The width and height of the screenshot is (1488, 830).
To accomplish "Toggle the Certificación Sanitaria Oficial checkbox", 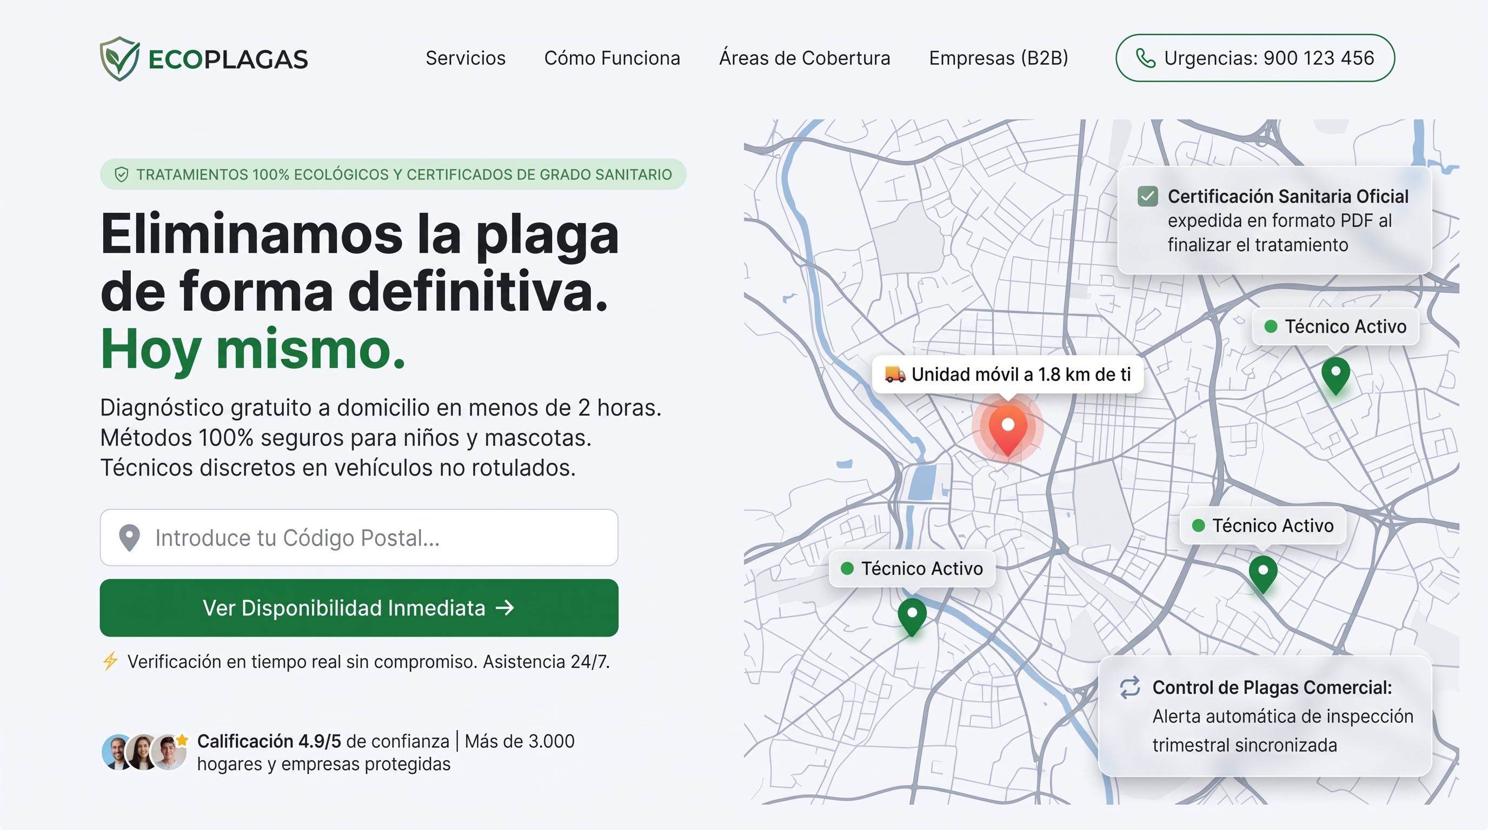I will pos(1148,196).
